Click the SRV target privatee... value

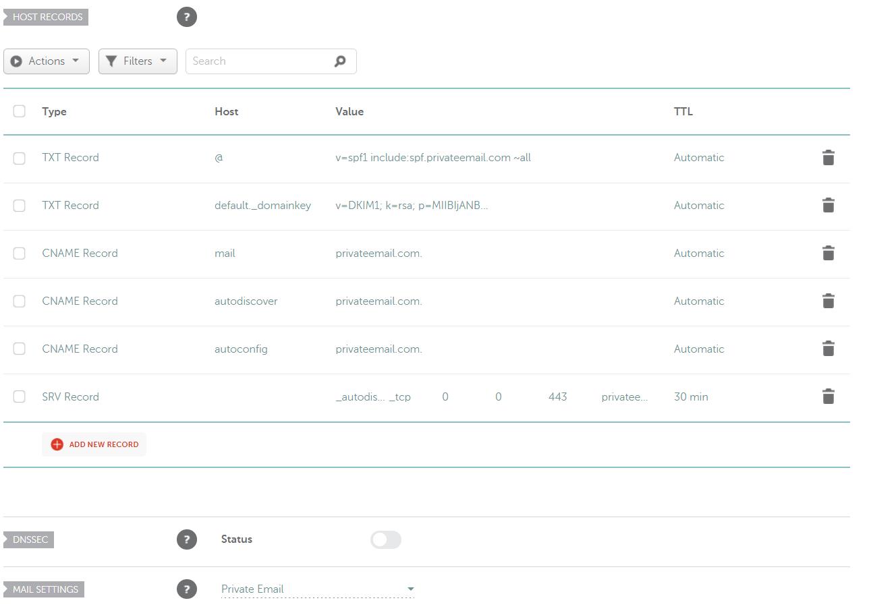625,397
